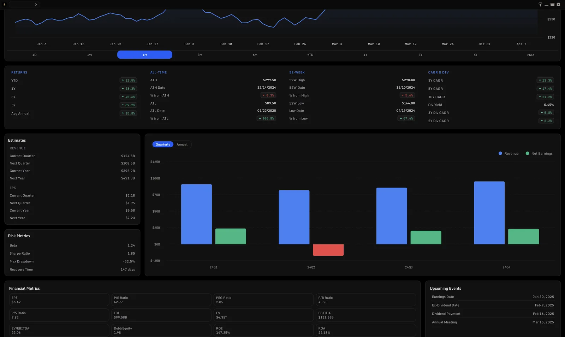The width and height of the screenshot is (565, 337).
Task: Toggle the Revenue legend series
Action: [x=509, y=153]
